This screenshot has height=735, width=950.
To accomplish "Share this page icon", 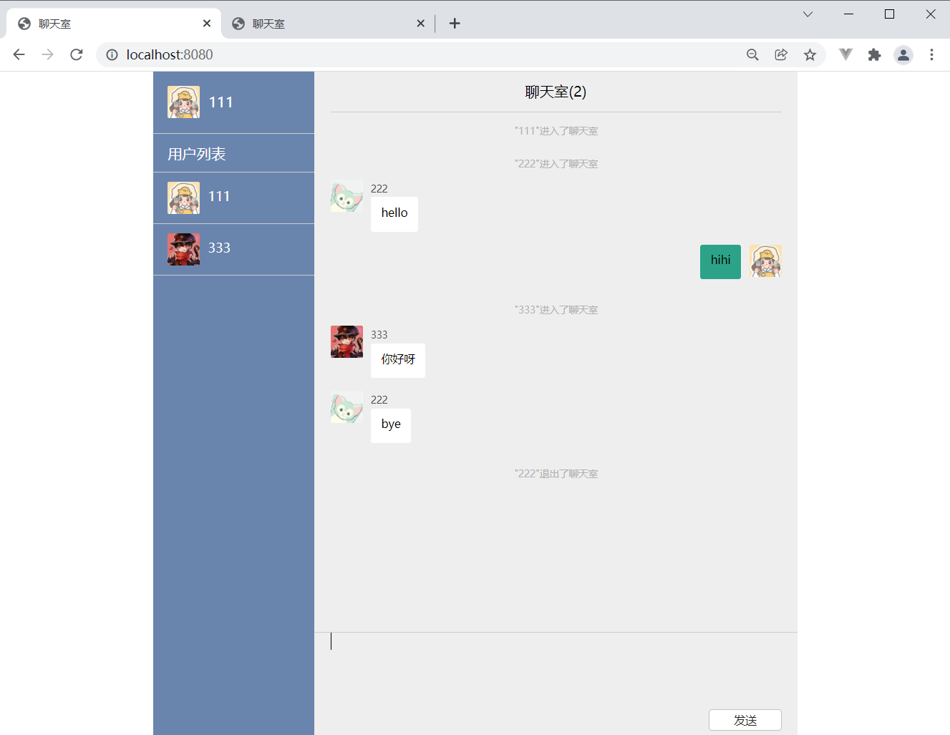I will pyautogui.click(x=781, y=54).
